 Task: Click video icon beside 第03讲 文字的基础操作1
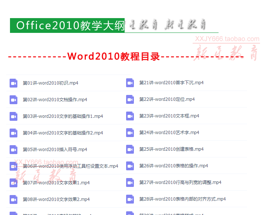click(13, 116)
